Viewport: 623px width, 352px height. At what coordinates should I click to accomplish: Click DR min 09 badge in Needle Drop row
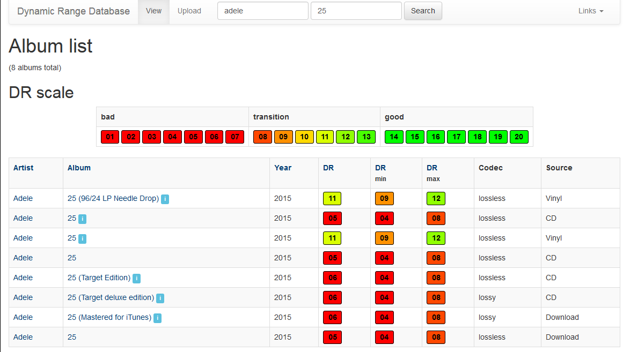click(x=384, y=198)
